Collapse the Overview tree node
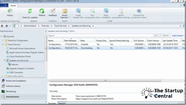Screen dimensions: 186x105 click(x=1, y=36)
